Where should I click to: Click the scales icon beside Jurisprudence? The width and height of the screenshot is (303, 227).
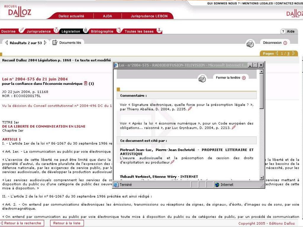click(x=56, y=30)
